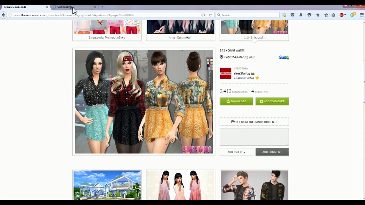
Task: Open See More Info and Comments
Action: tap(254, 122)
